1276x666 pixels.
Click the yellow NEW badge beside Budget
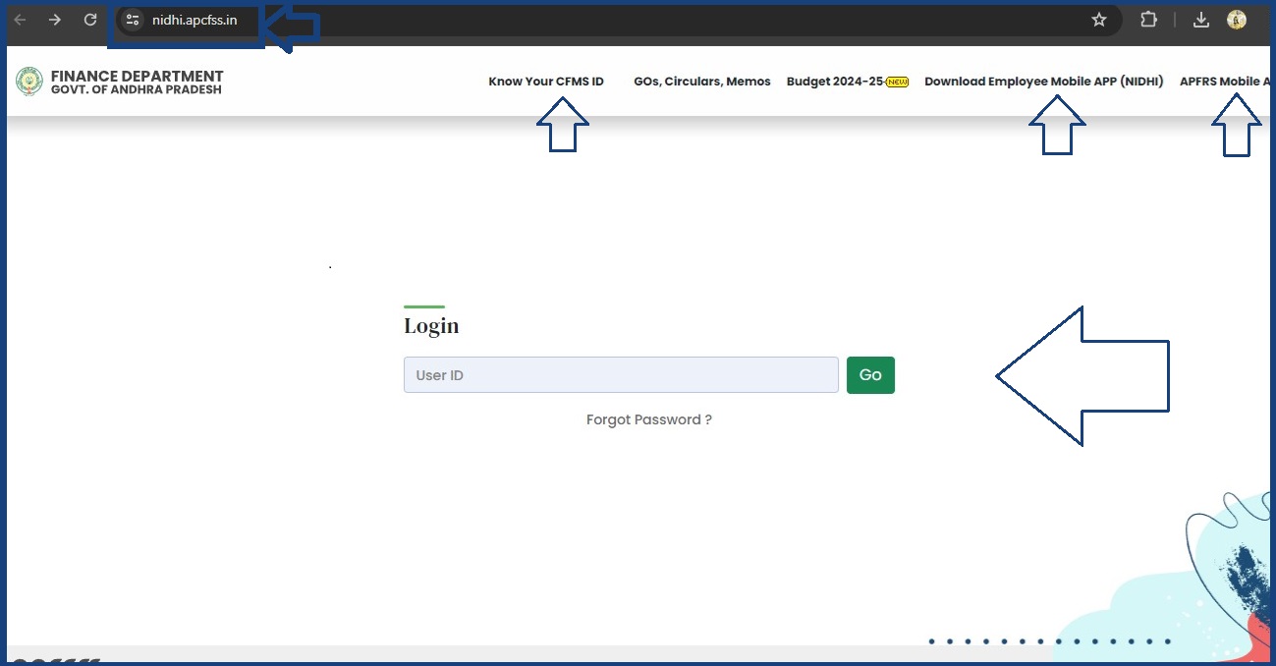898,83
